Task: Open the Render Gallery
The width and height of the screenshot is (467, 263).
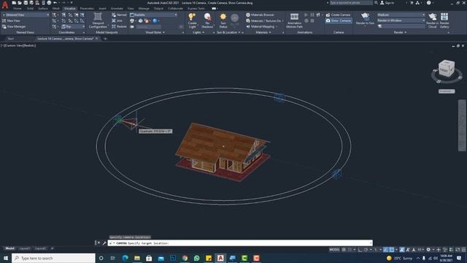Action: pos(444,20)
